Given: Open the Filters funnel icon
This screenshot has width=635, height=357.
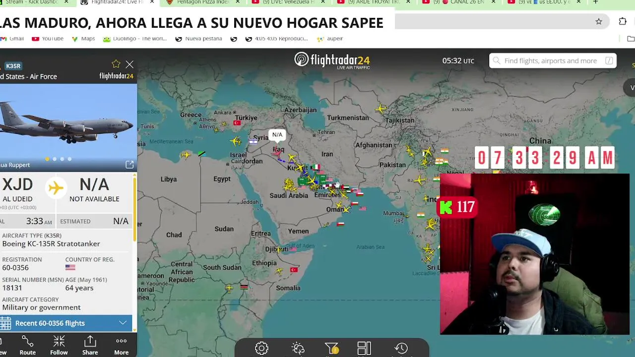Looking at the screenshot, I should (x=331, y=349).
